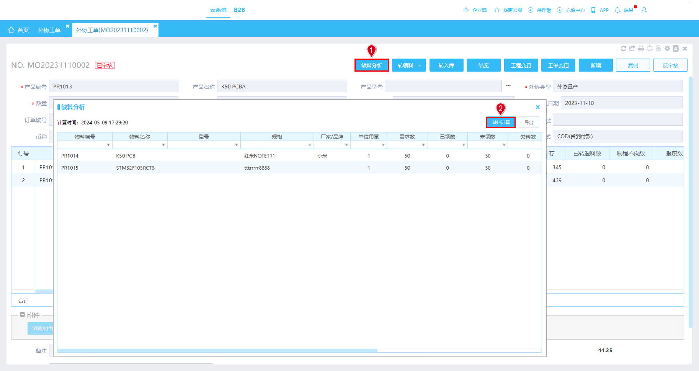Screen dimensions: 699x371
Task: Click the refresh icon in the form toolbar
Action: pyautogui.click(x=623, y=48)
